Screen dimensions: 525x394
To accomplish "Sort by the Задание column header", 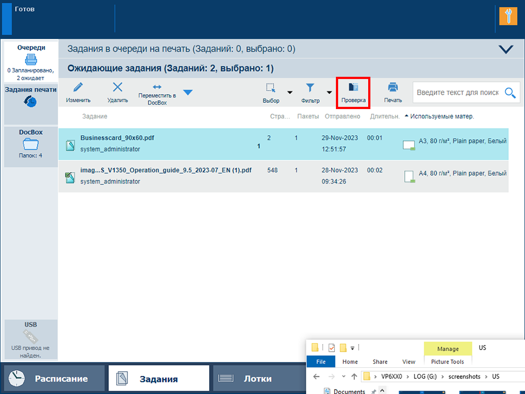I will 95,116.
